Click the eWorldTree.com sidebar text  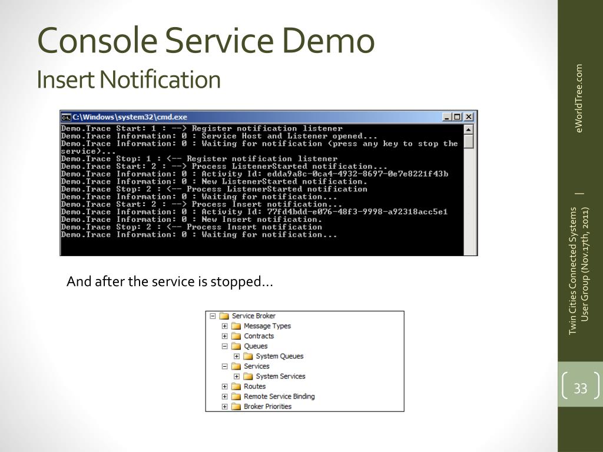click(x=579, y=98)
